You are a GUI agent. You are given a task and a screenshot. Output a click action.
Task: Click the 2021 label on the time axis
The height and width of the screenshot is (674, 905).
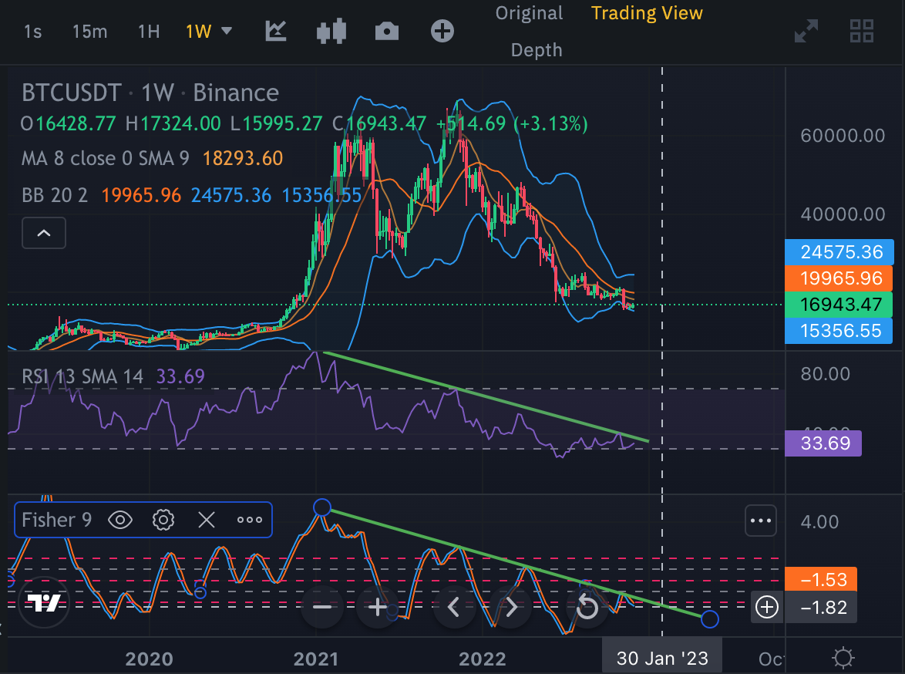pos(315,659)
